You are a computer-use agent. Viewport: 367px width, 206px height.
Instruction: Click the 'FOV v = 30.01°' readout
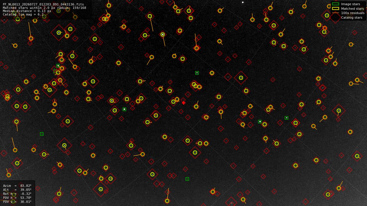[x=17, y=202]
